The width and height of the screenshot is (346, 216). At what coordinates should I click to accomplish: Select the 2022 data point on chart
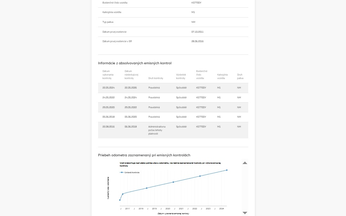(200, 176)
